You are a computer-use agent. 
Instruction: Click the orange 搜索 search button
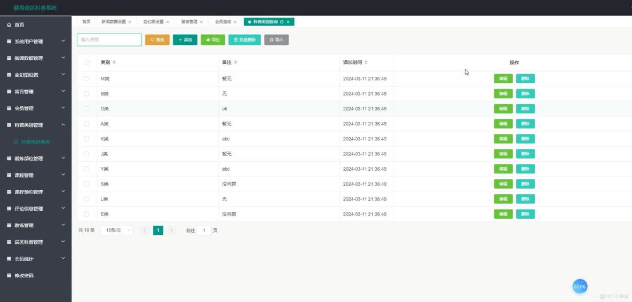tap(157, 40)
